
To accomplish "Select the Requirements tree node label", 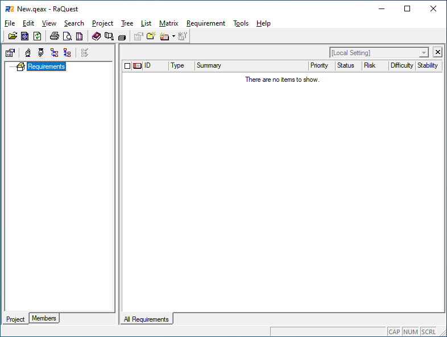I will 46,66.
